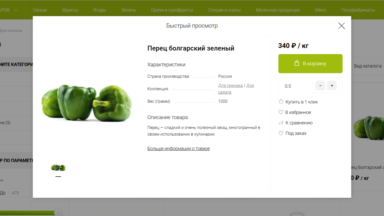384x216 pixels.
Task: Open Больше информации о товаре link
Action: tap(179, 148)
